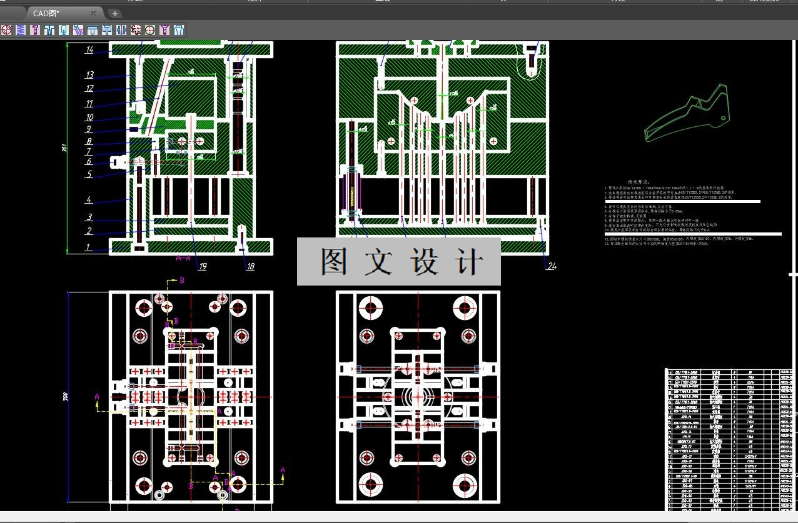Select the 300 vertical dimension text
798x523 pixels.
coord(65,397)
